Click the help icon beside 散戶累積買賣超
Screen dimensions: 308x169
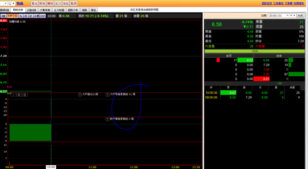pyautogui.click(x=107, y=119)
